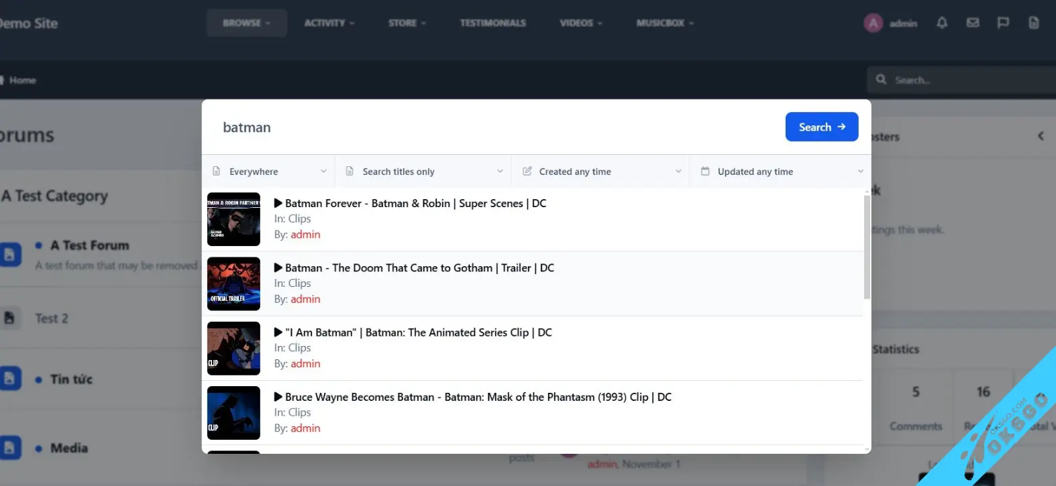Click admin author link in Doom result
The width and height of the screenshot is (1056, 486).
coord(305,299)
